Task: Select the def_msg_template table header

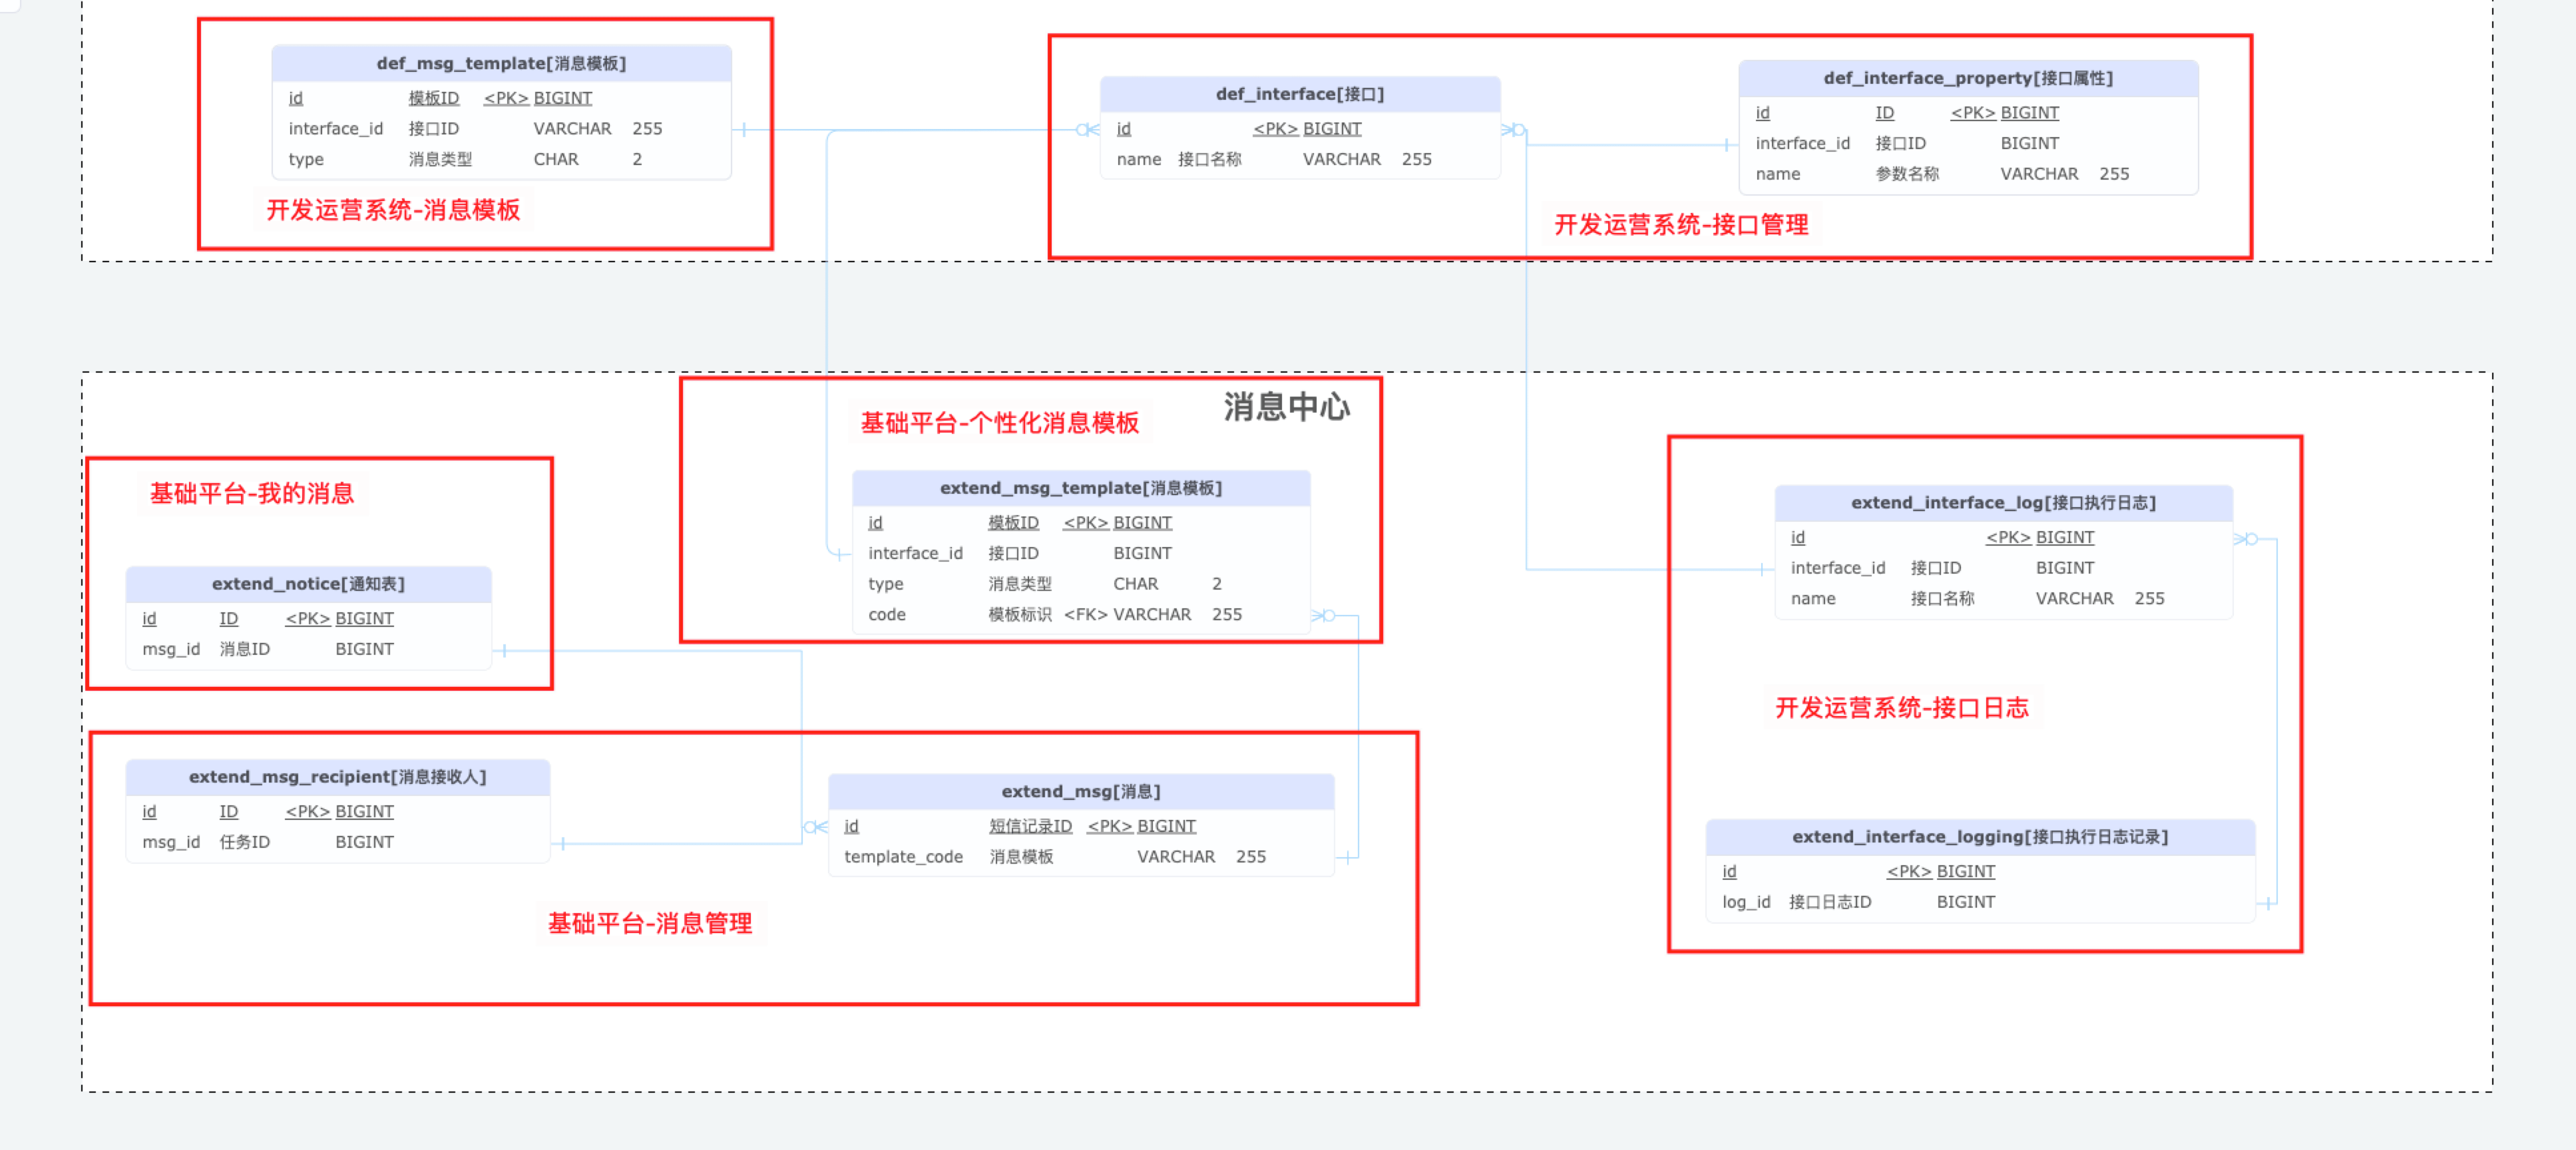Action: pyautogui.click(x=501, y=63)
